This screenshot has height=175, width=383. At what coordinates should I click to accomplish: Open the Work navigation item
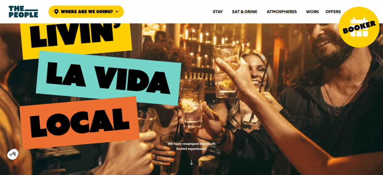click(312, 12)
